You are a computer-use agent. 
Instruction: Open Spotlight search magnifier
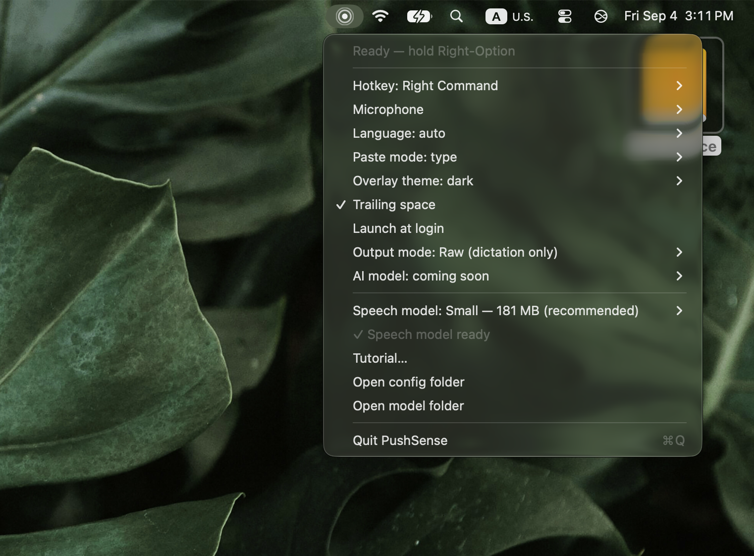pos(456,16)
